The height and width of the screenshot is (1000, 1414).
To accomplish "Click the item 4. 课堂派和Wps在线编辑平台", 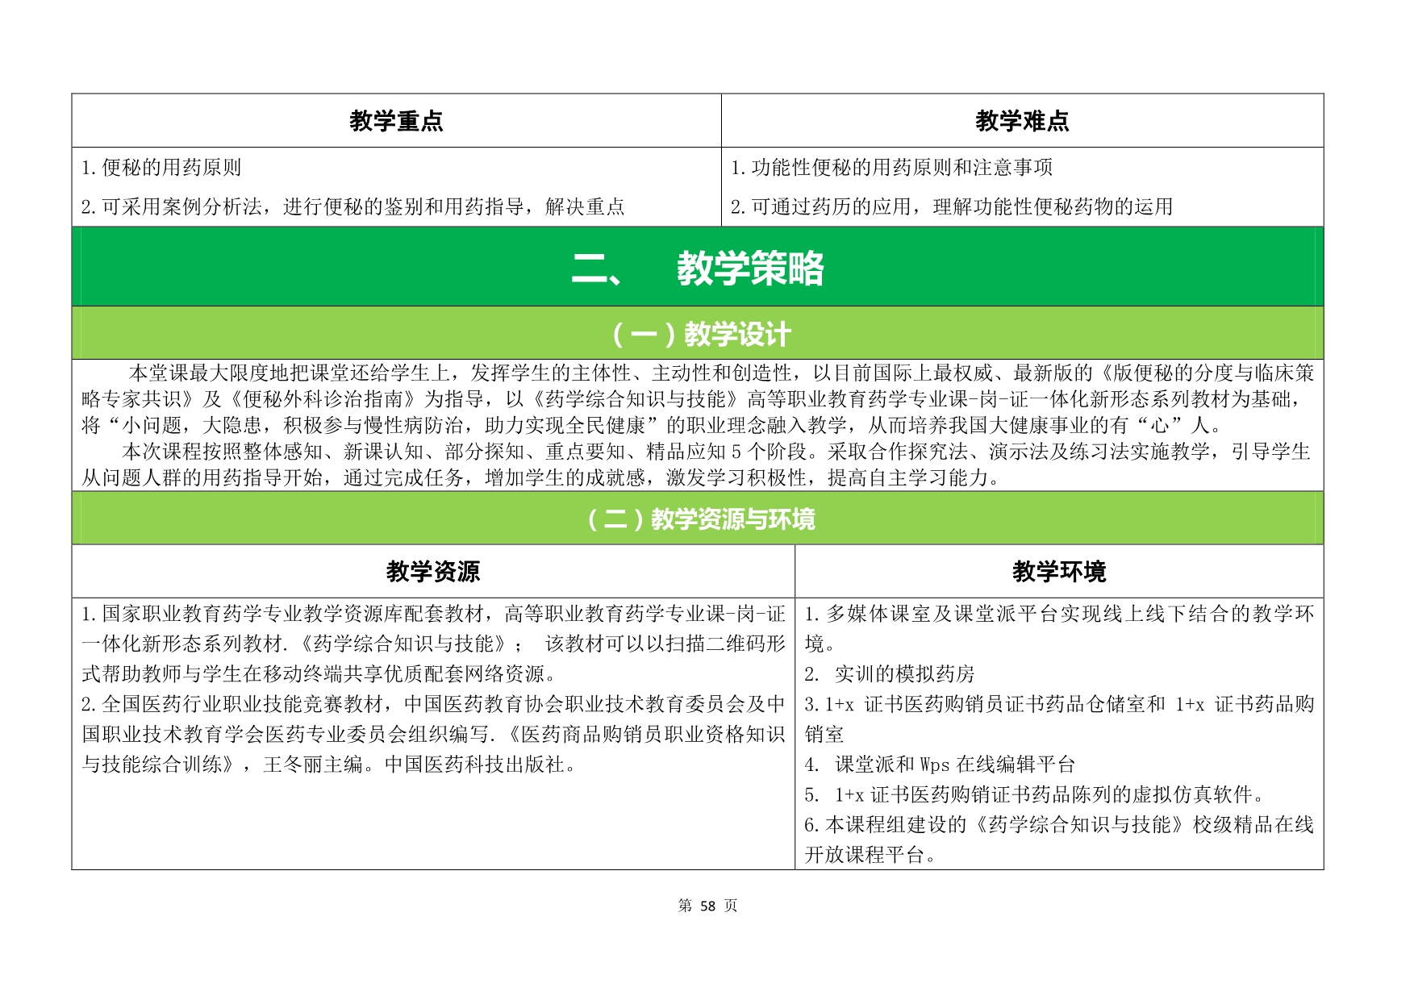I will [940, 765].
